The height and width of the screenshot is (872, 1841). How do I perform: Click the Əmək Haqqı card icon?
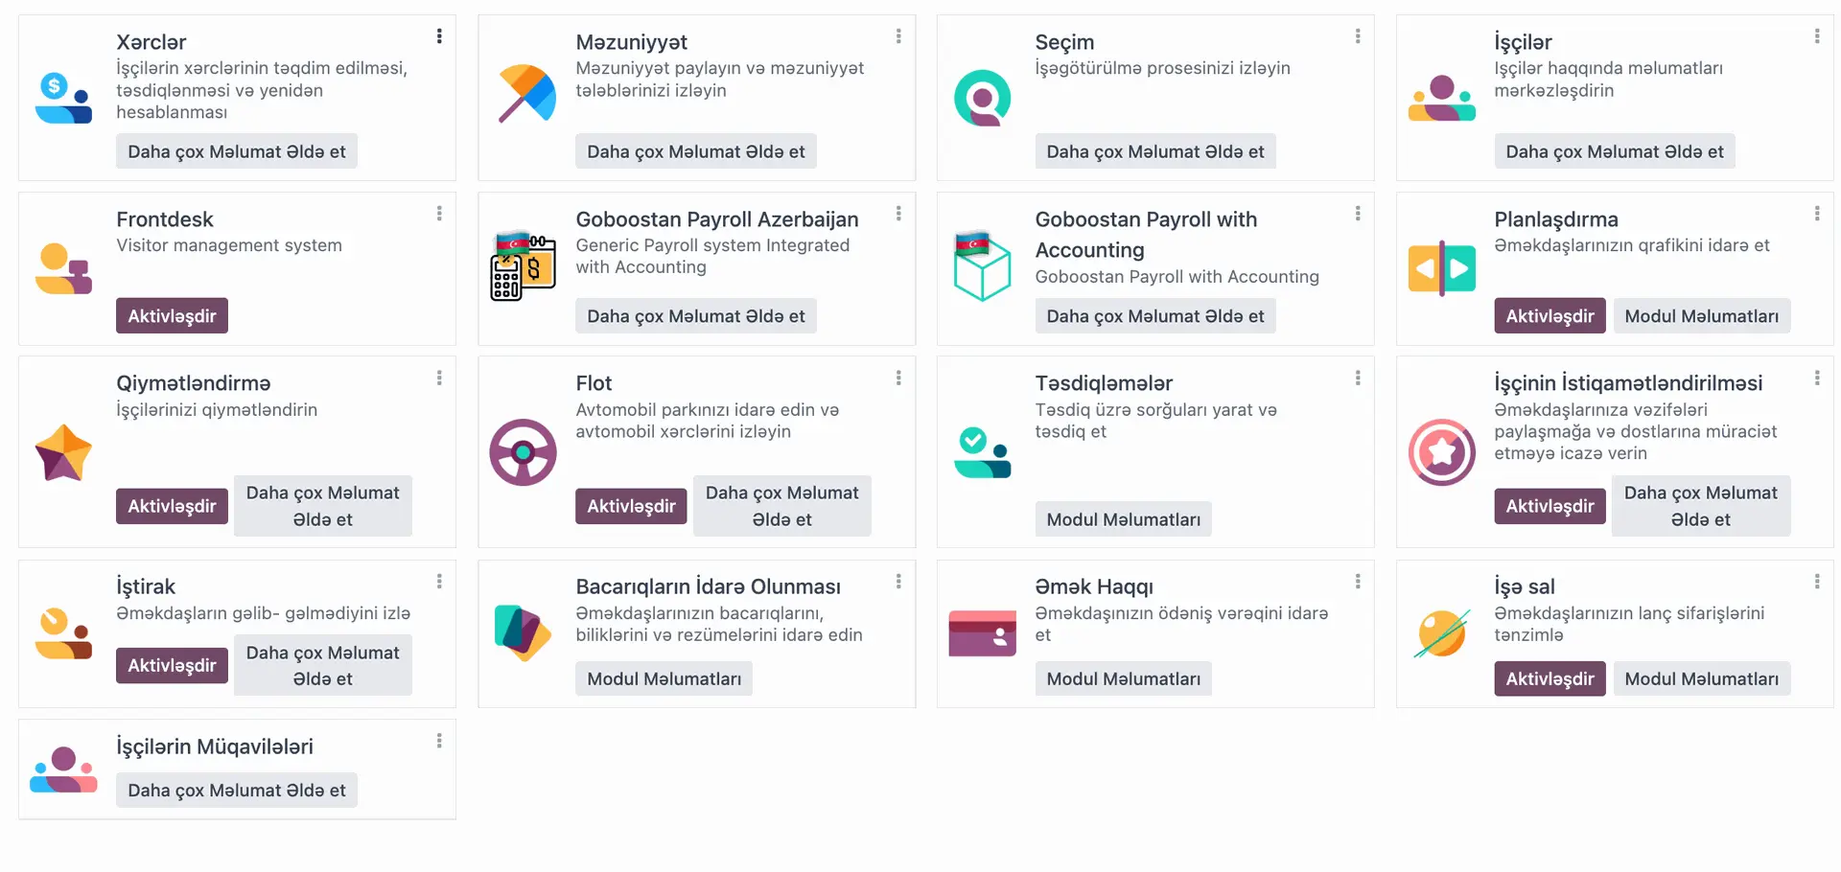click(982, 633)
